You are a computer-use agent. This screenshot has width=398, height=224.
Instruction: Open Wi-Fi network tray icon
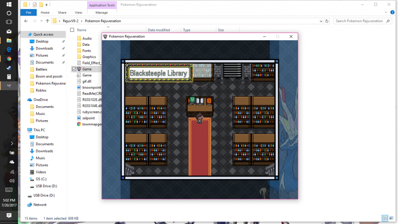click(x=12, y=172)
